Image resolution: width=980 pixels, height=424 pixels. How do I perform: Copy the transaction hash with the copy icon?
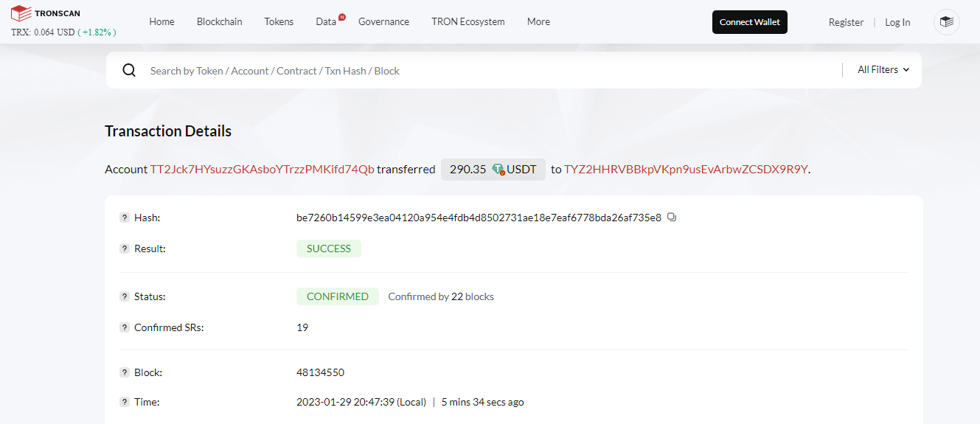point(672,218)
